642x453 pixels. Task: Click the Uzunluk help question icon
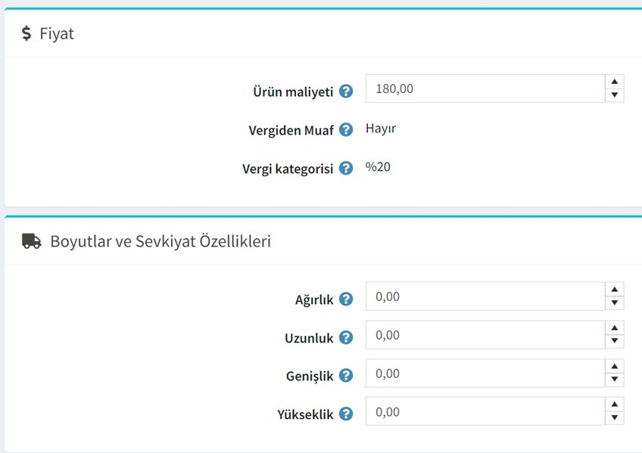click(x=346, y=337)
